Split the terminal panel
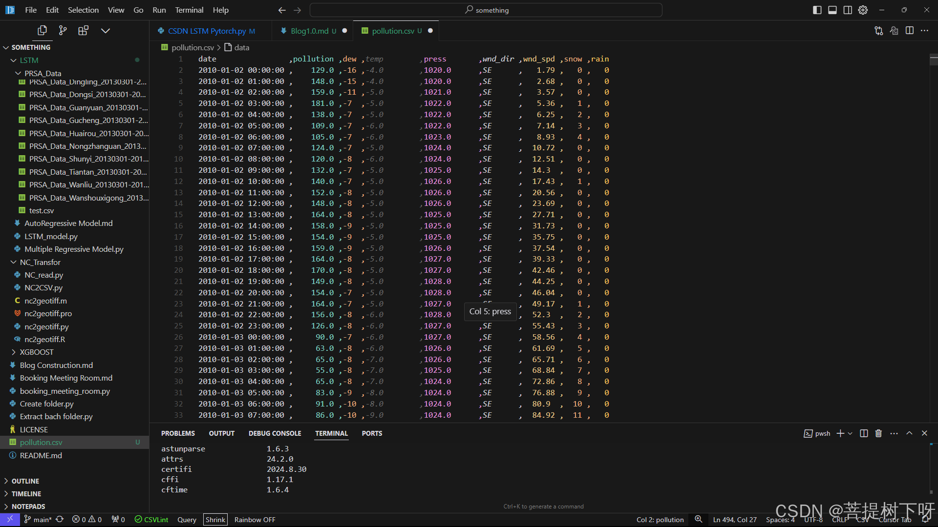This screenshot has width=938, height=527. (864, 433)
